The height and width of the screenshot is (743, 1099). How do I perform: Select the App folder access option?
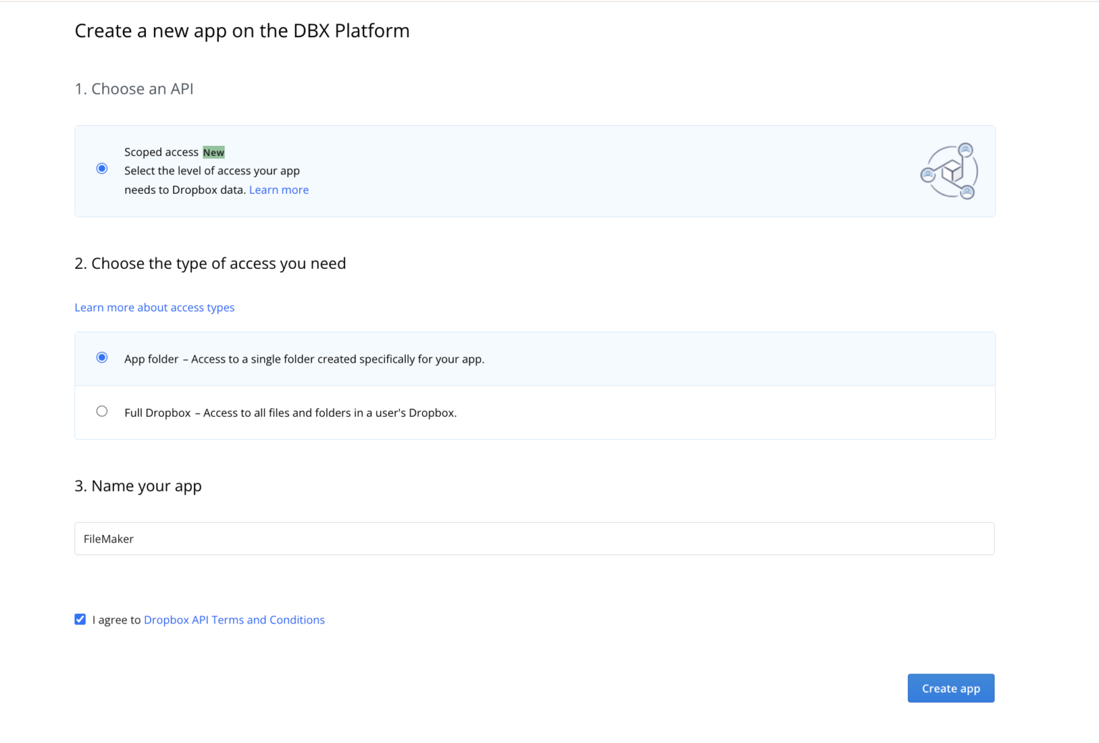click(102, 358)
